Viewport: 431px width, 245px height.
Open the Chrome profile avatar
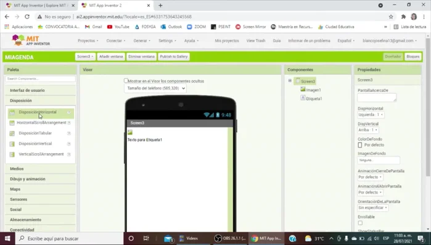tap(414, 17)
